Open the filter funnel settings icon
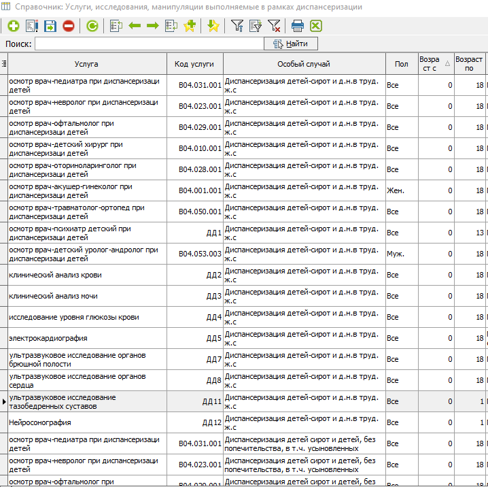 (237, 26)
